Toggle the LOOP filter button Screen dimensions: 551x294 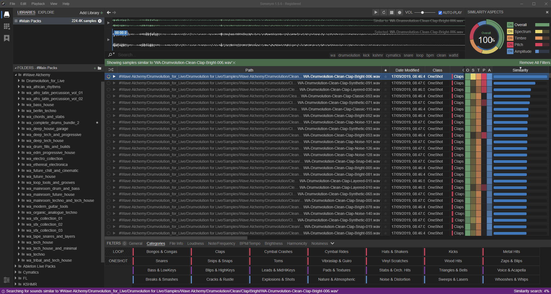[x=118, y=252]
